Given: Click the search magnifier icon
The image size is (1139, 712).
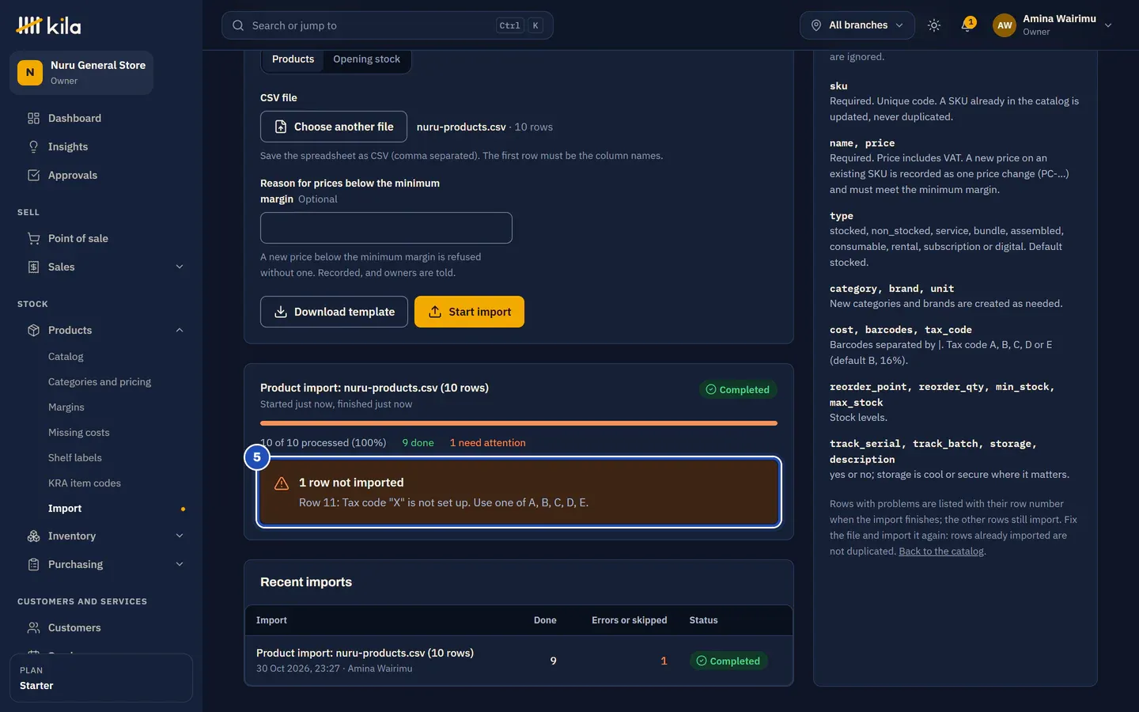Looking at the screenshot, I should [238, 25].
